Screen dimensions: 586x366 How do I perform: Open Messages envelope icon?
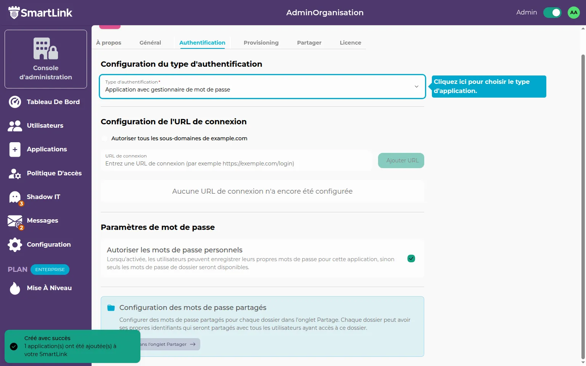[x=15, y=221]
